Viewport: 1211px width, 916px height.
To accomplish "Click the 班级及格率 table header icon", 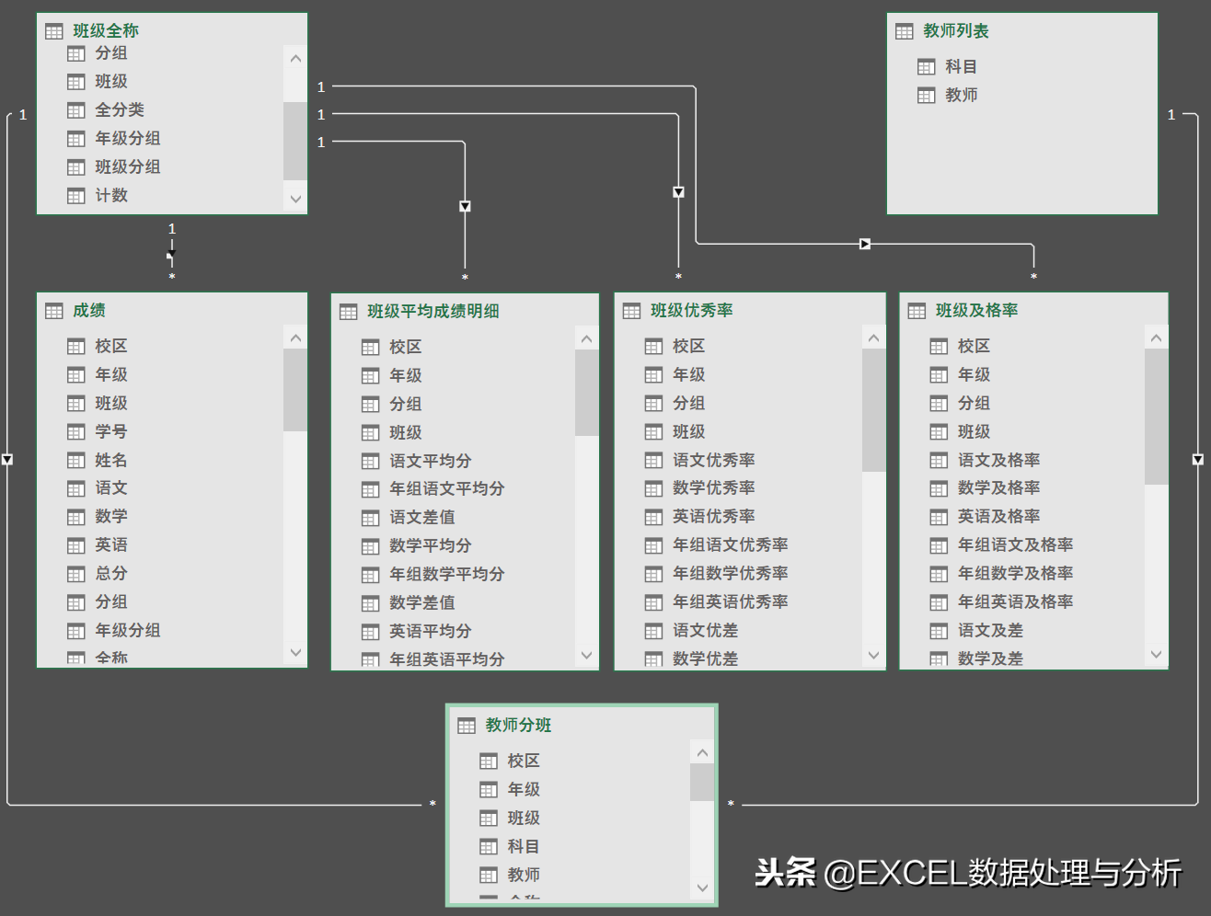I will [917, 311].
